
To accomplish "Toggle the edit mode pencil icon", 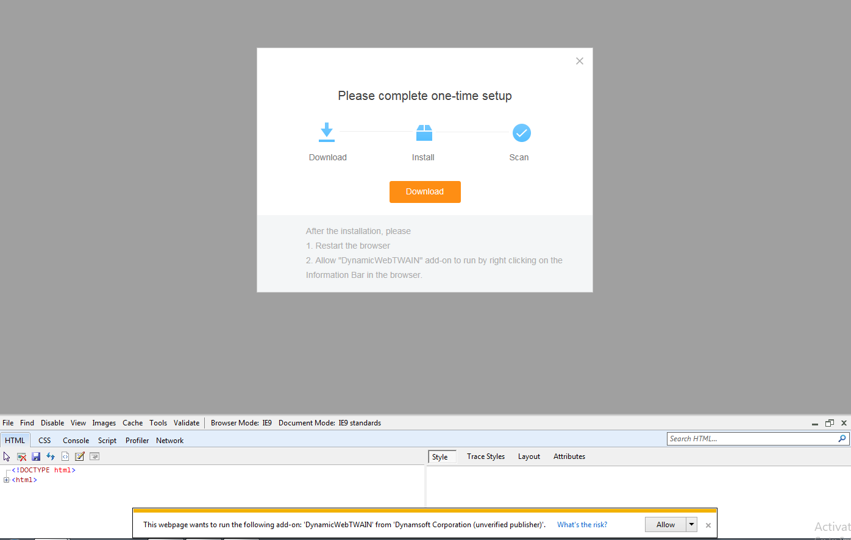I will coord(80,457).
